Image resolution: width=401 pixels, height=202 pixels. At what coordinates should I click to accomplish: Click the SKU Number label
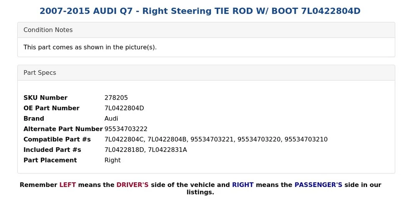coord(46,98)
